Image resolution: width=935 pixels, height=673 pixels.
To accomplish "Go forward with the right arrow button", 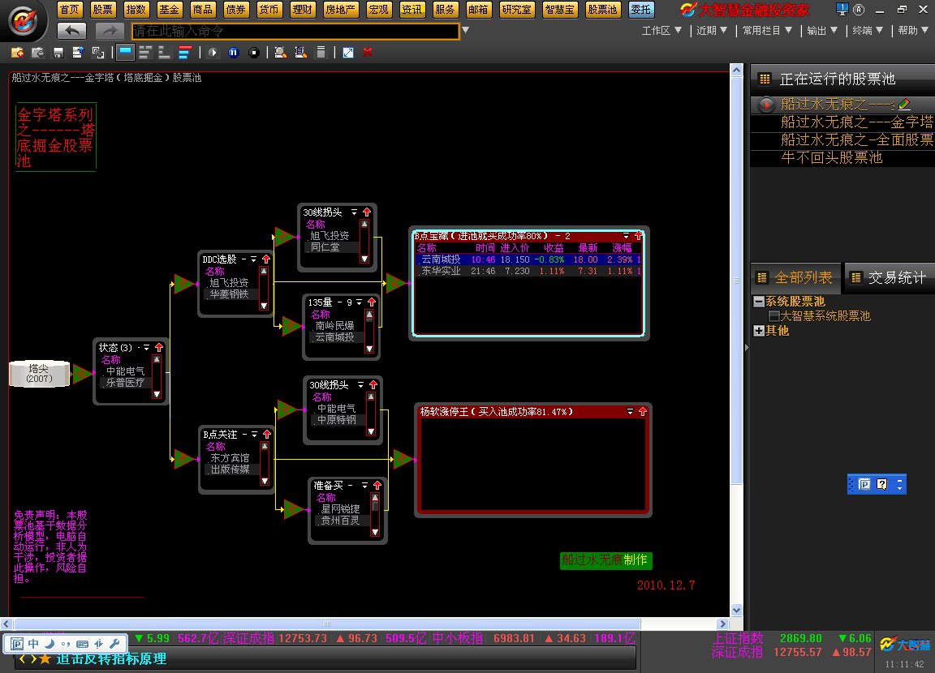I will (109, 30).
